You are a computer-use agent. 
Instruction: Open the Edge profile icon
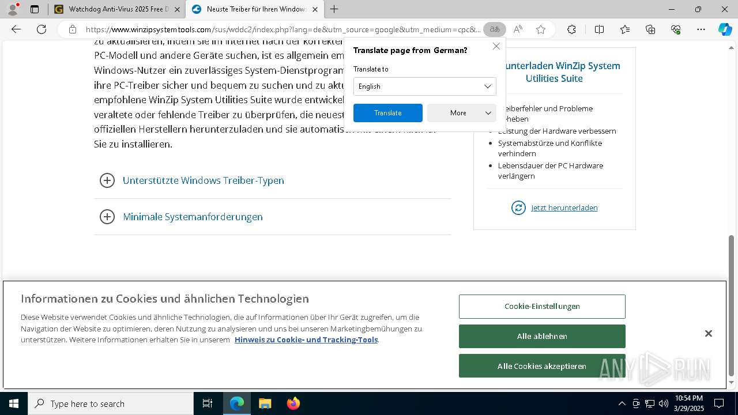pos(13,9)
